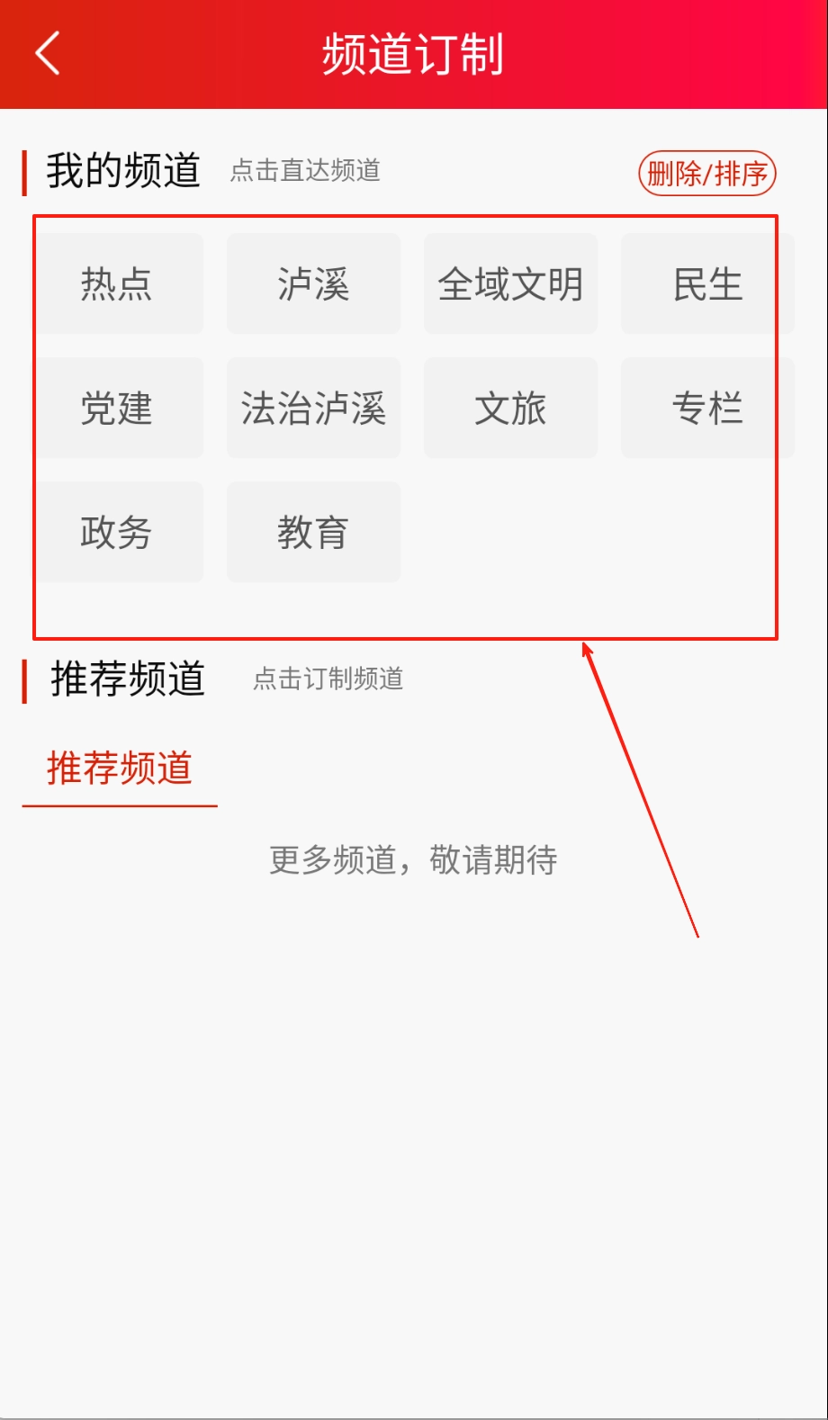Open the 民生 channel
The height and width of the screenshot is (1420, 828).
click(x=707, y=283)
